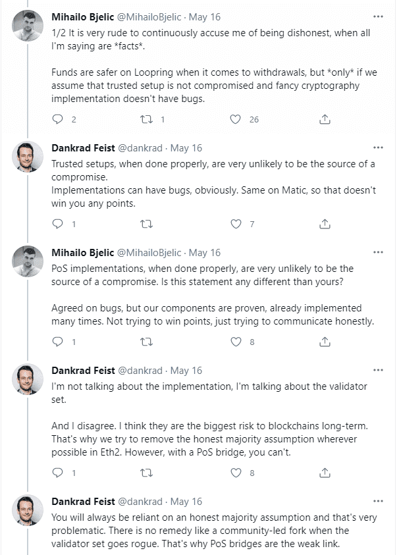Screen dimensions: 399x555
Task: Share Dankrad's validator set tweet
Action: pyautogui.click(x=325, y=473)
